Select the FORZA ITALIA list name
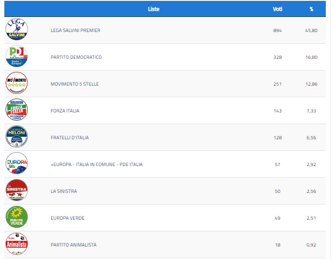The width and height of the screenshot is (331, 259). point(65,111)
